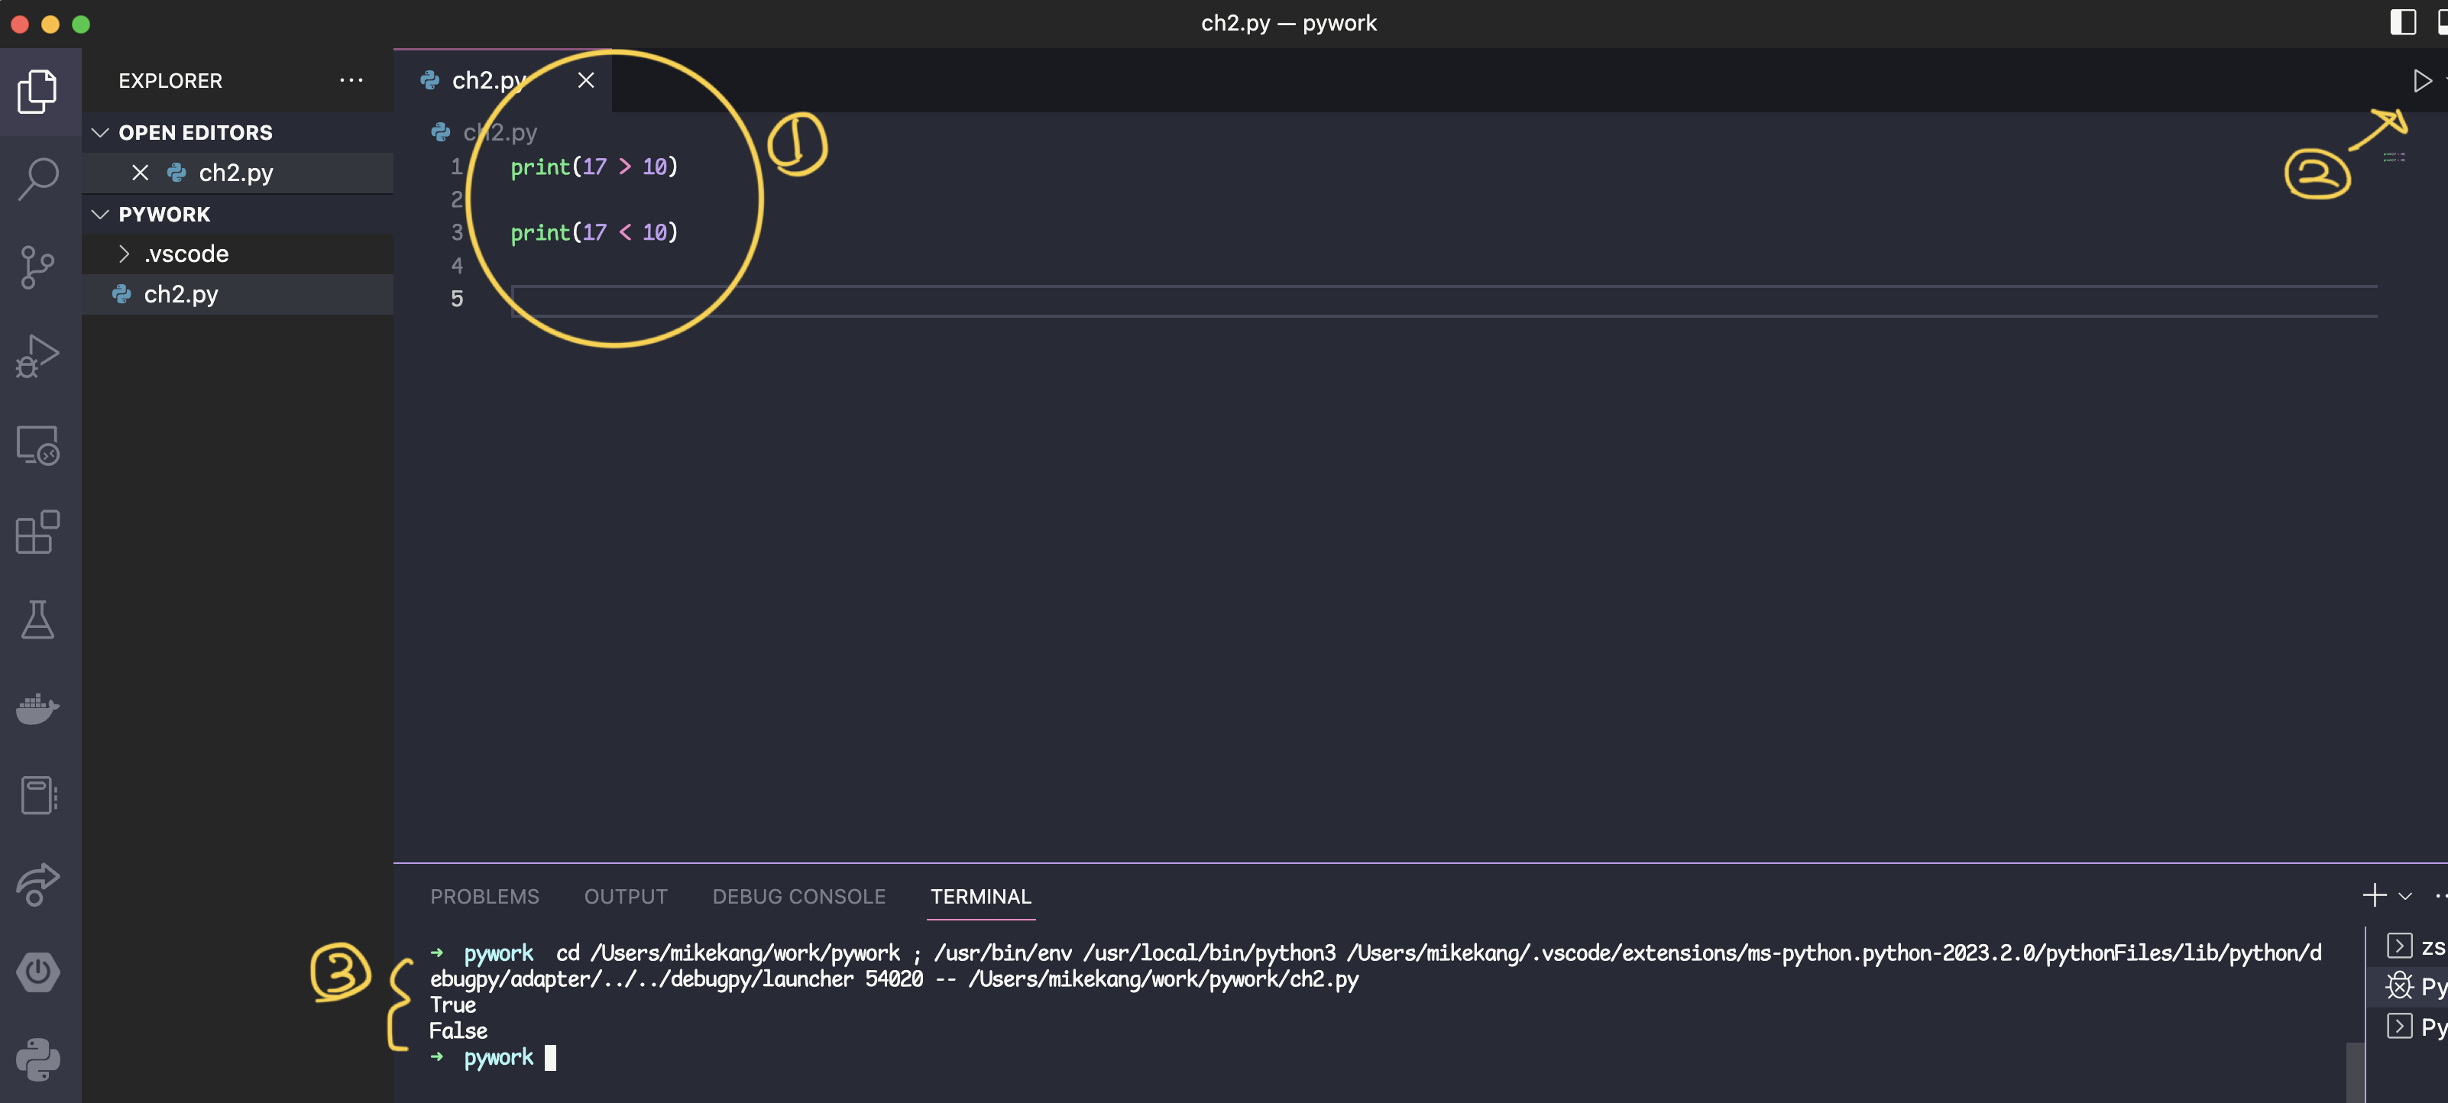Screen dimensions: 2448x1103
Task: Collapse the Open Editors section
Action: click(x=100, y=133)
